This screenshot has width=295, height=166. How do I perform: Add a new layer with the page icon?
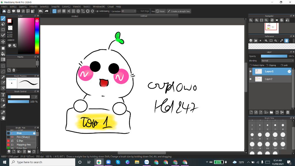click(251, 112)
